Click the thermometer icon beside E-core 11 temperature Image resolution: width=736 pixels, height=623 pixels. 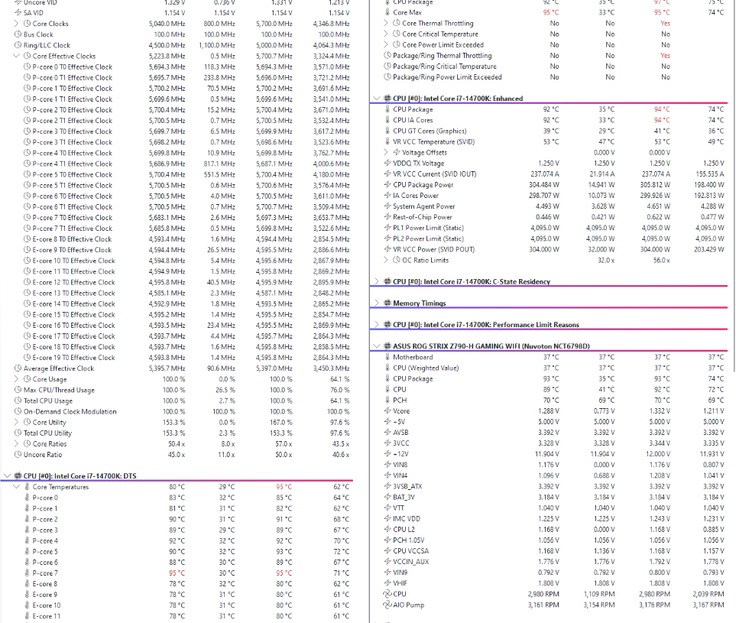pyautogui.click(x=28, y=616)
